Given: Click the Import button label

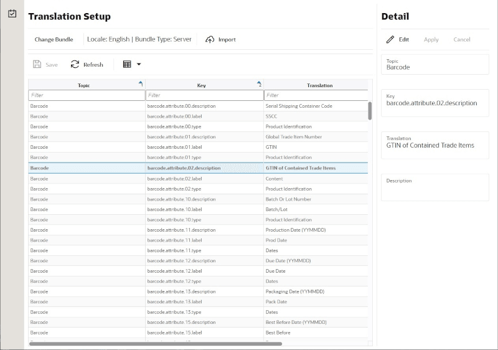Looking at the screenshot, I should 227,39.
